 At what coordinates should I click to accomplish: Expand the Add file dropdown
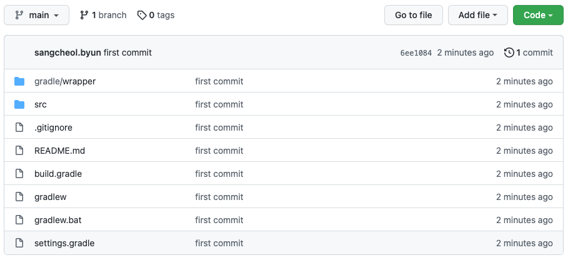(477, 15)
